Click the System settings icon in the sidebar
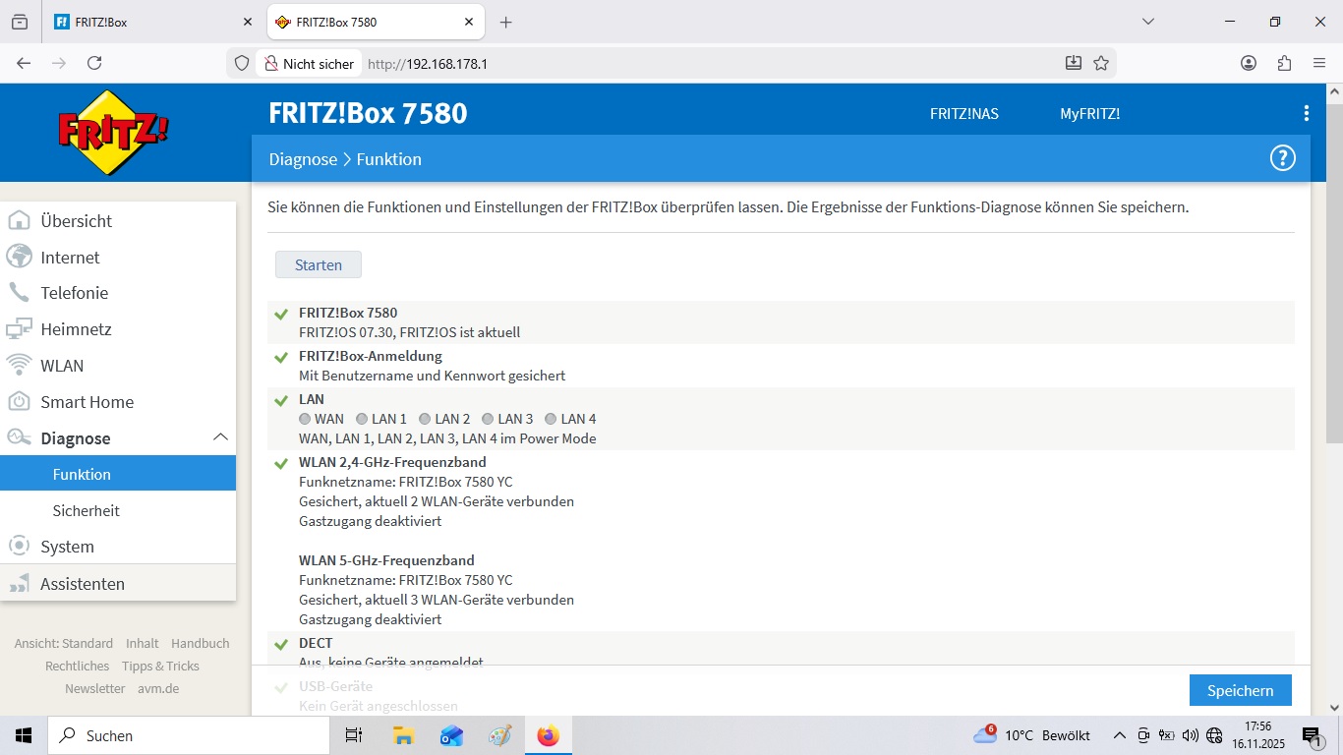 coord(19,546)
